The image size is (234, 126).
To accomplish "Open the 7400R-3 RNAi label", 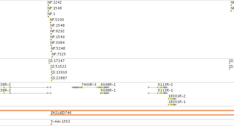I will click(89, 85).
